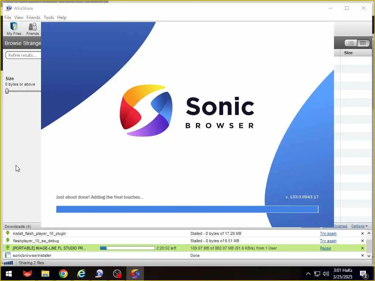Viewport: 375px width, 281px height.
Task: Click the Size column header
Action: pyautogui.click(x=356, y=53)
